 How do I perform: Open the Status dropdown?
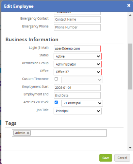(x=78, y=56)
